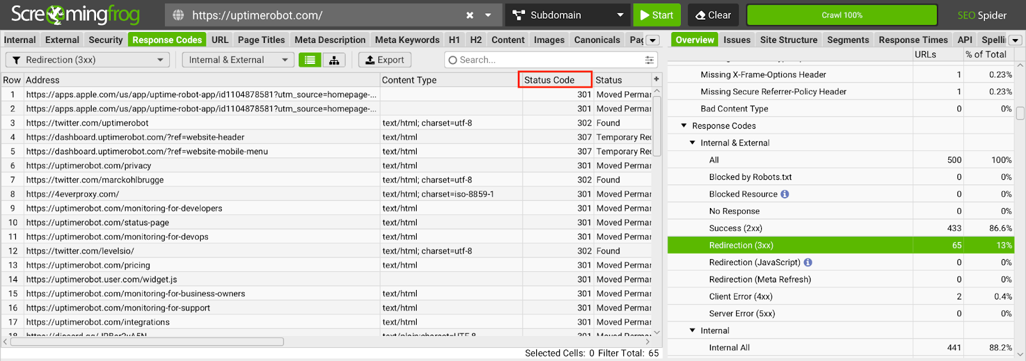Open the Page Titles tab

click(261, 40)
